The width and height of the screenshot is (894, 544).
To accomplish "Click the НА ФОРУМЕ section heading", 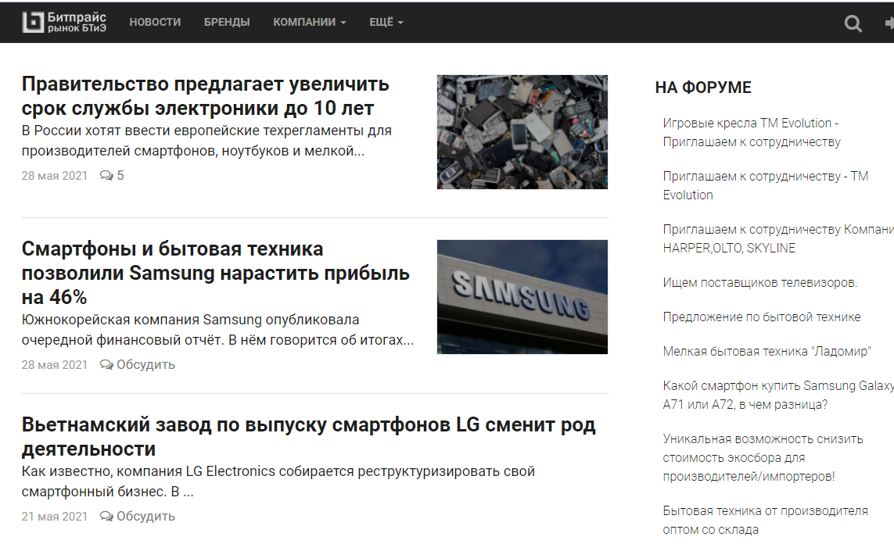I will tap(703, 88).
